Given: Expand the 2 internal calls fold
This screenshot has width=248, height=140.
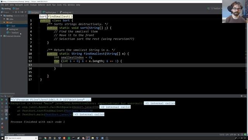Looking at the screenshot, I should click(x=115, y=107).
